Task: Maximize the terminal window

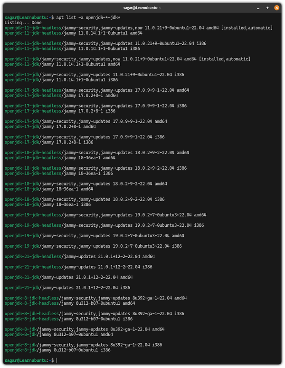Action: tap(267, 8)
